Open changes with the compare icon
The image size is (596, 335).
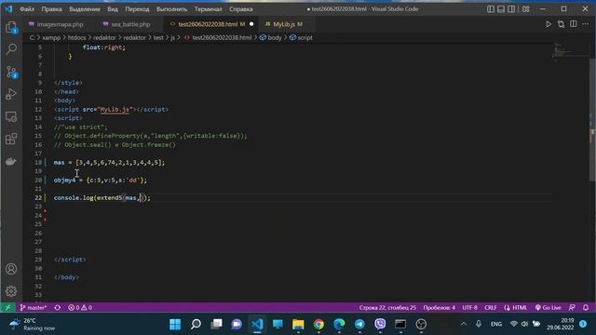pos(561,24)
